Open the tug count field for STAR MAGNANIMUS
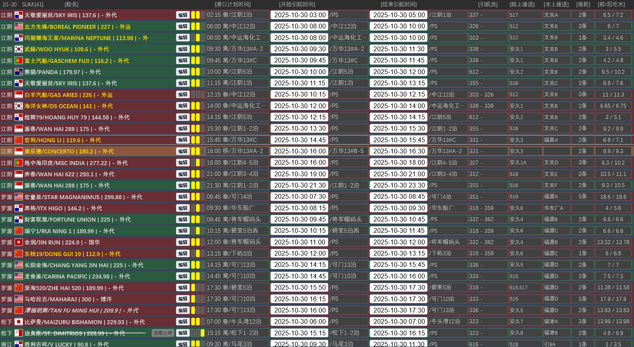This screenshot has width=634, height=347. tap(583, 197)
